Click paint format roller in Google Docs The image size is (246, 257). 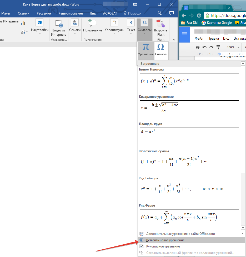tap(218, 47)
